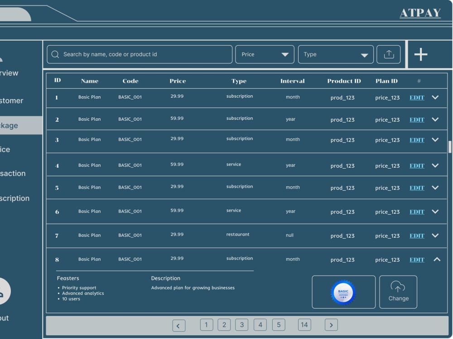
Task: Click 'Advanced plan for growing businesses' description
Action: click(193, 287)
